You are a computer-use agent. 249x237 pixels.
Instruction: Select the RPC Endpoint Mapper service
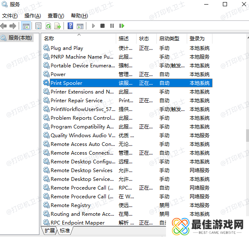coord(78,223)
